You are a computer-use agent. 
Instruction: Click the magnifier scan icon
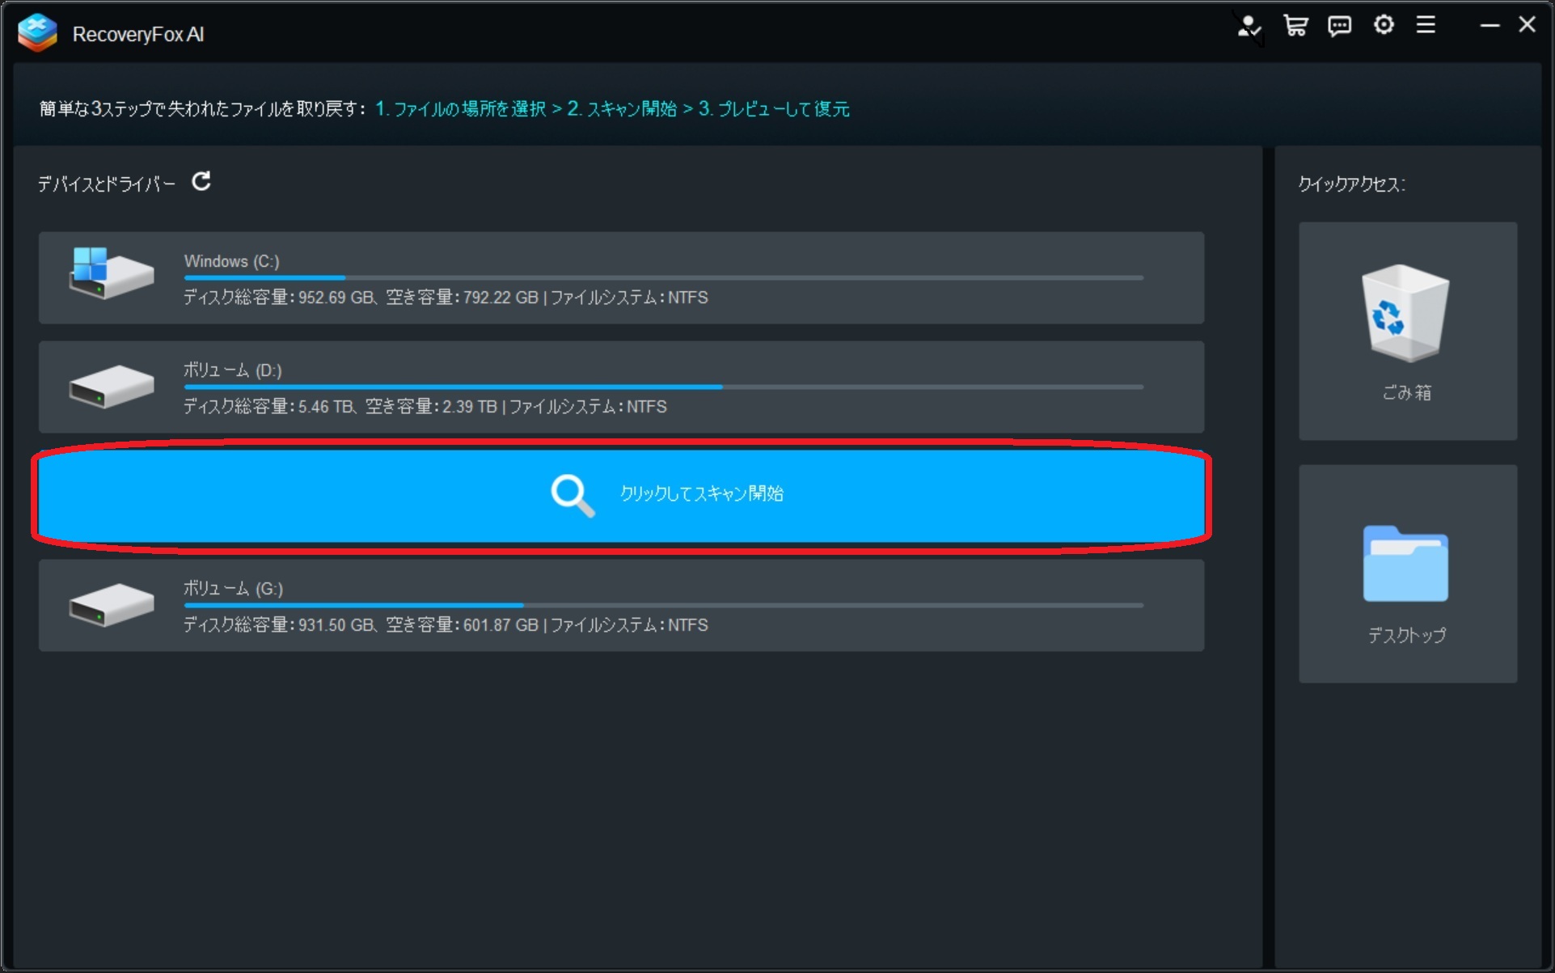tap(573, 496)
